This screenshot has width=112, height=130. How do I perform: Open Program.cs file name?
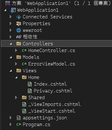tap(37, 124)
